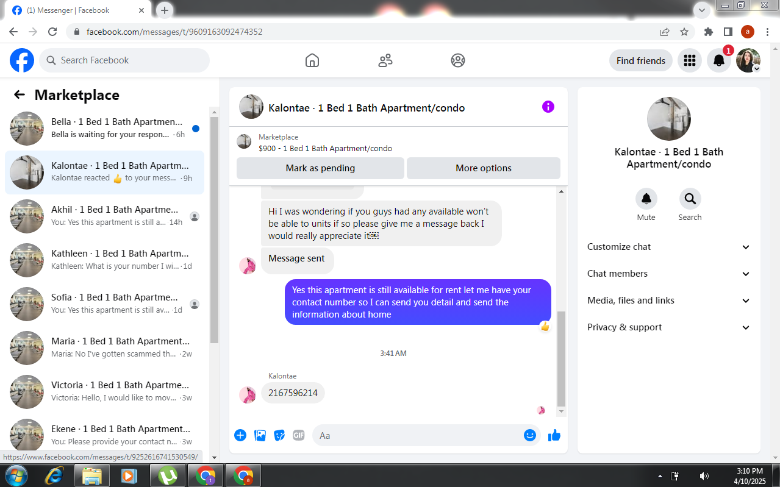Click the conversation list scrollbar
This screenshot has height=487, width=780.
pyautogui.click(x=214, y=230)
